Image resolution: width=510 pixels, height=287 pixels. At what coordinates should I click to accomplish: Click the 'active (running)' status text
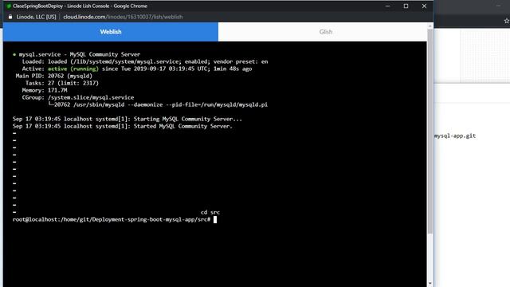pyautogui.click(x=73, y=69)
